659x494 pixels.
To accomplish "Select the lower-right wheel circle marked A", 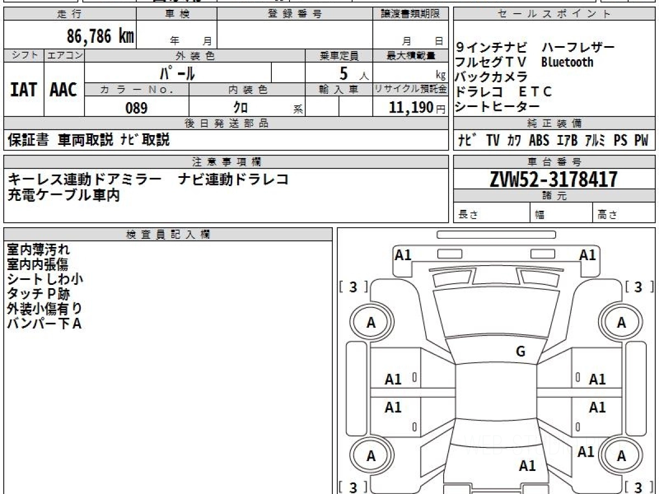I will (x=621, y=456).
